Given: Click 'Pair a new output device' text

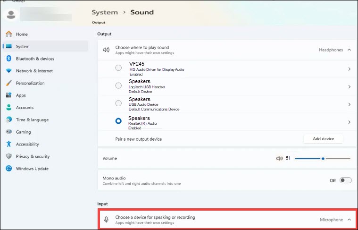Looking at the screenshot, I should (138, 139).
